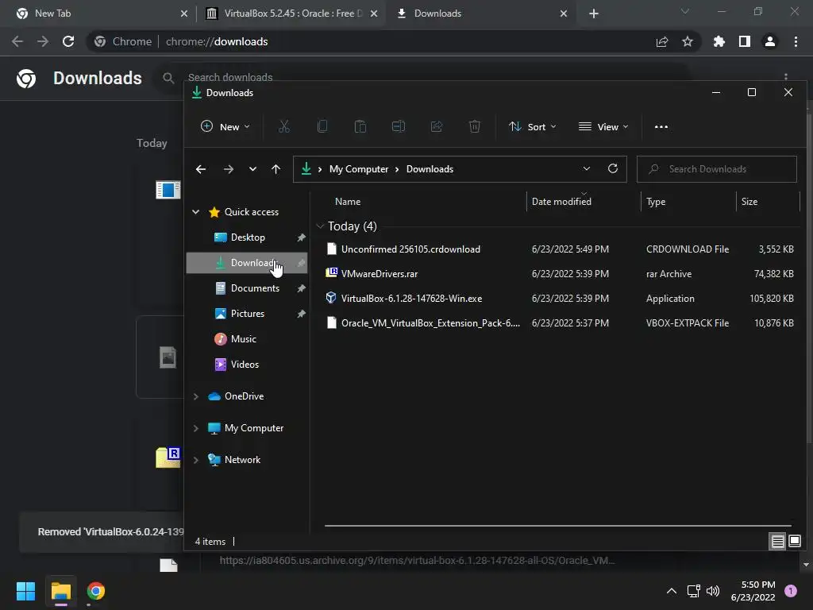The width and height of the screenshot is (813, 610).
Task: Click the Copy icon in Explorer toolbar
Action: pos(322,126)
